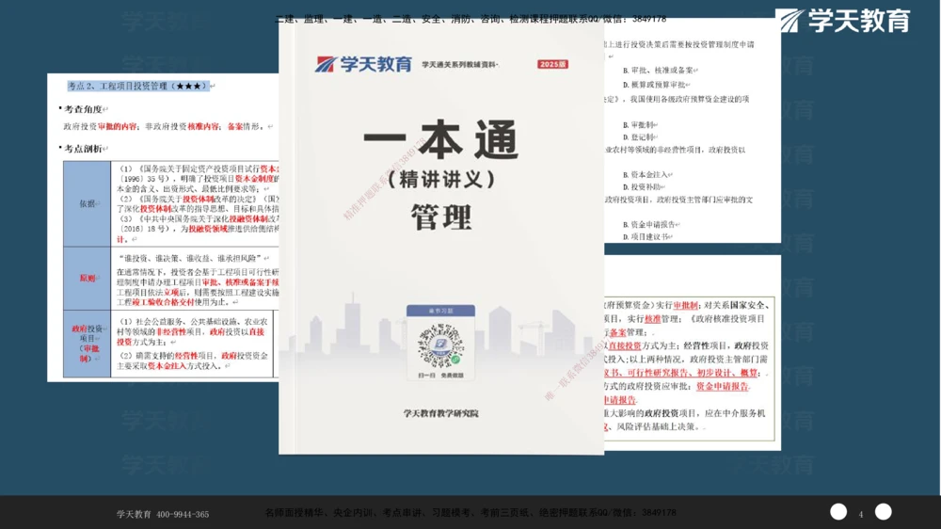Viewport: 941px width, 529px height.
Task: Click the 依据 table cell
Action: [87, 203]
